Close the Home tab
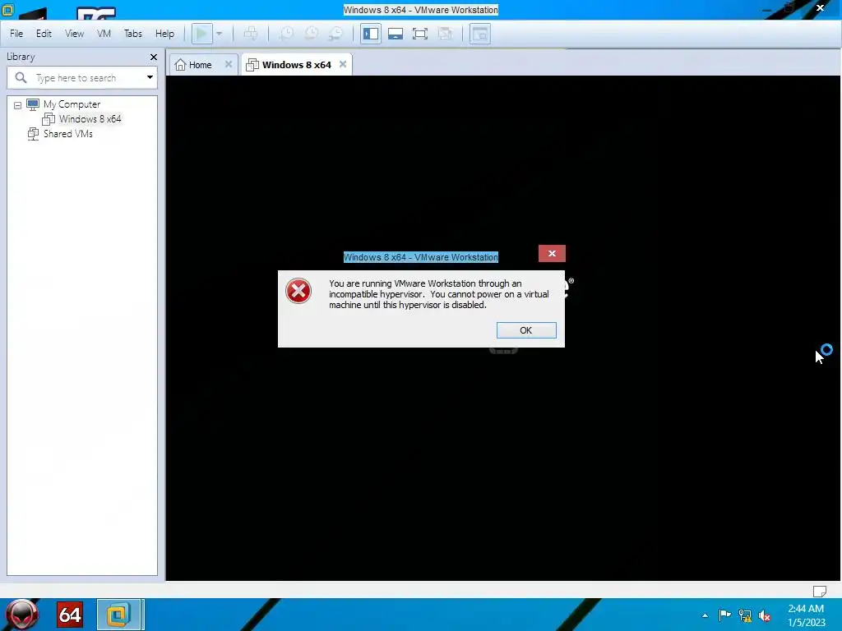 point(229,64)
